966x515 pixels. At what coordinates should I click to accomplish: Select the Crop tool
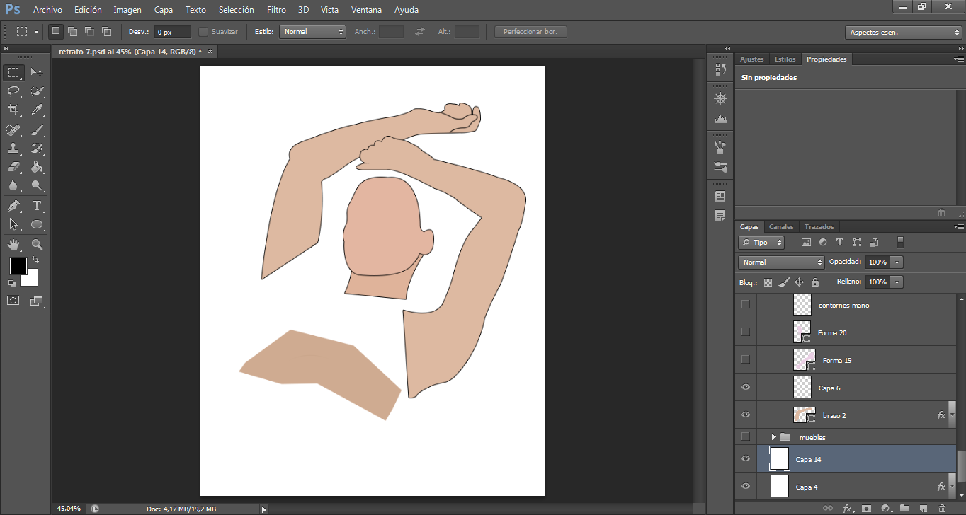(x=13, y=110)
